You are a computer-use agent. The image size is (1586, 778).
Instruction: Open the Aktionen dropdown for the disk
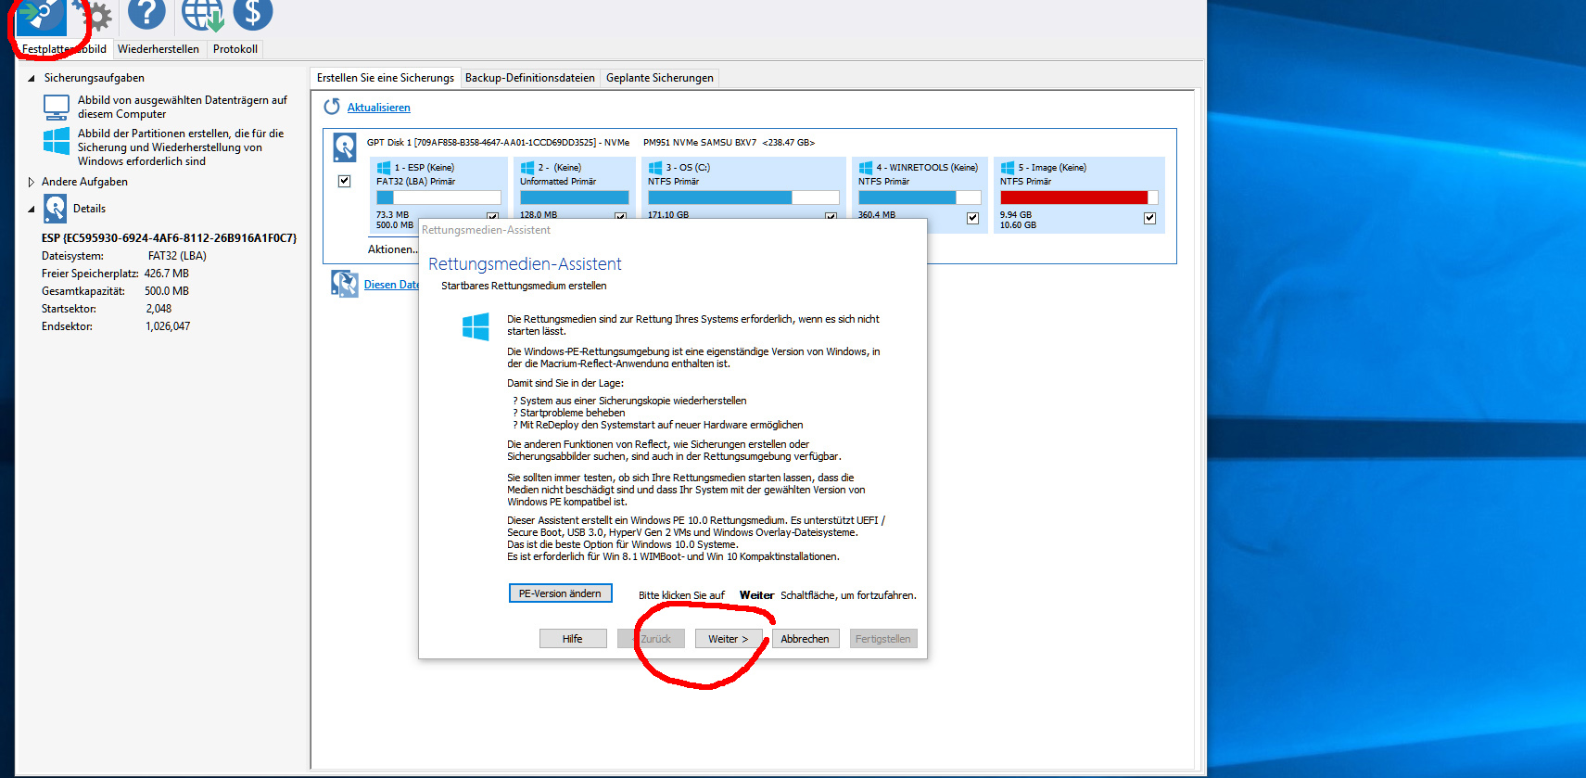[393, 249]
